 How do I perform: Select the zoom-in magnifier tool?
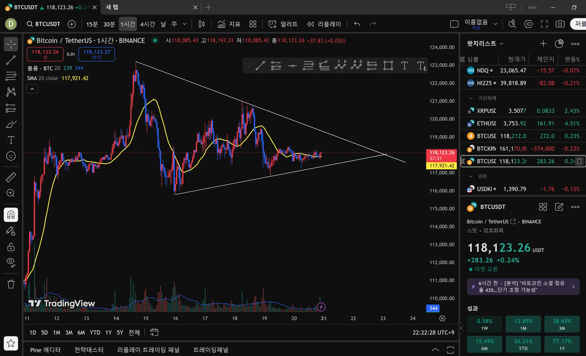pyautogui.click(x=11, y=193)
